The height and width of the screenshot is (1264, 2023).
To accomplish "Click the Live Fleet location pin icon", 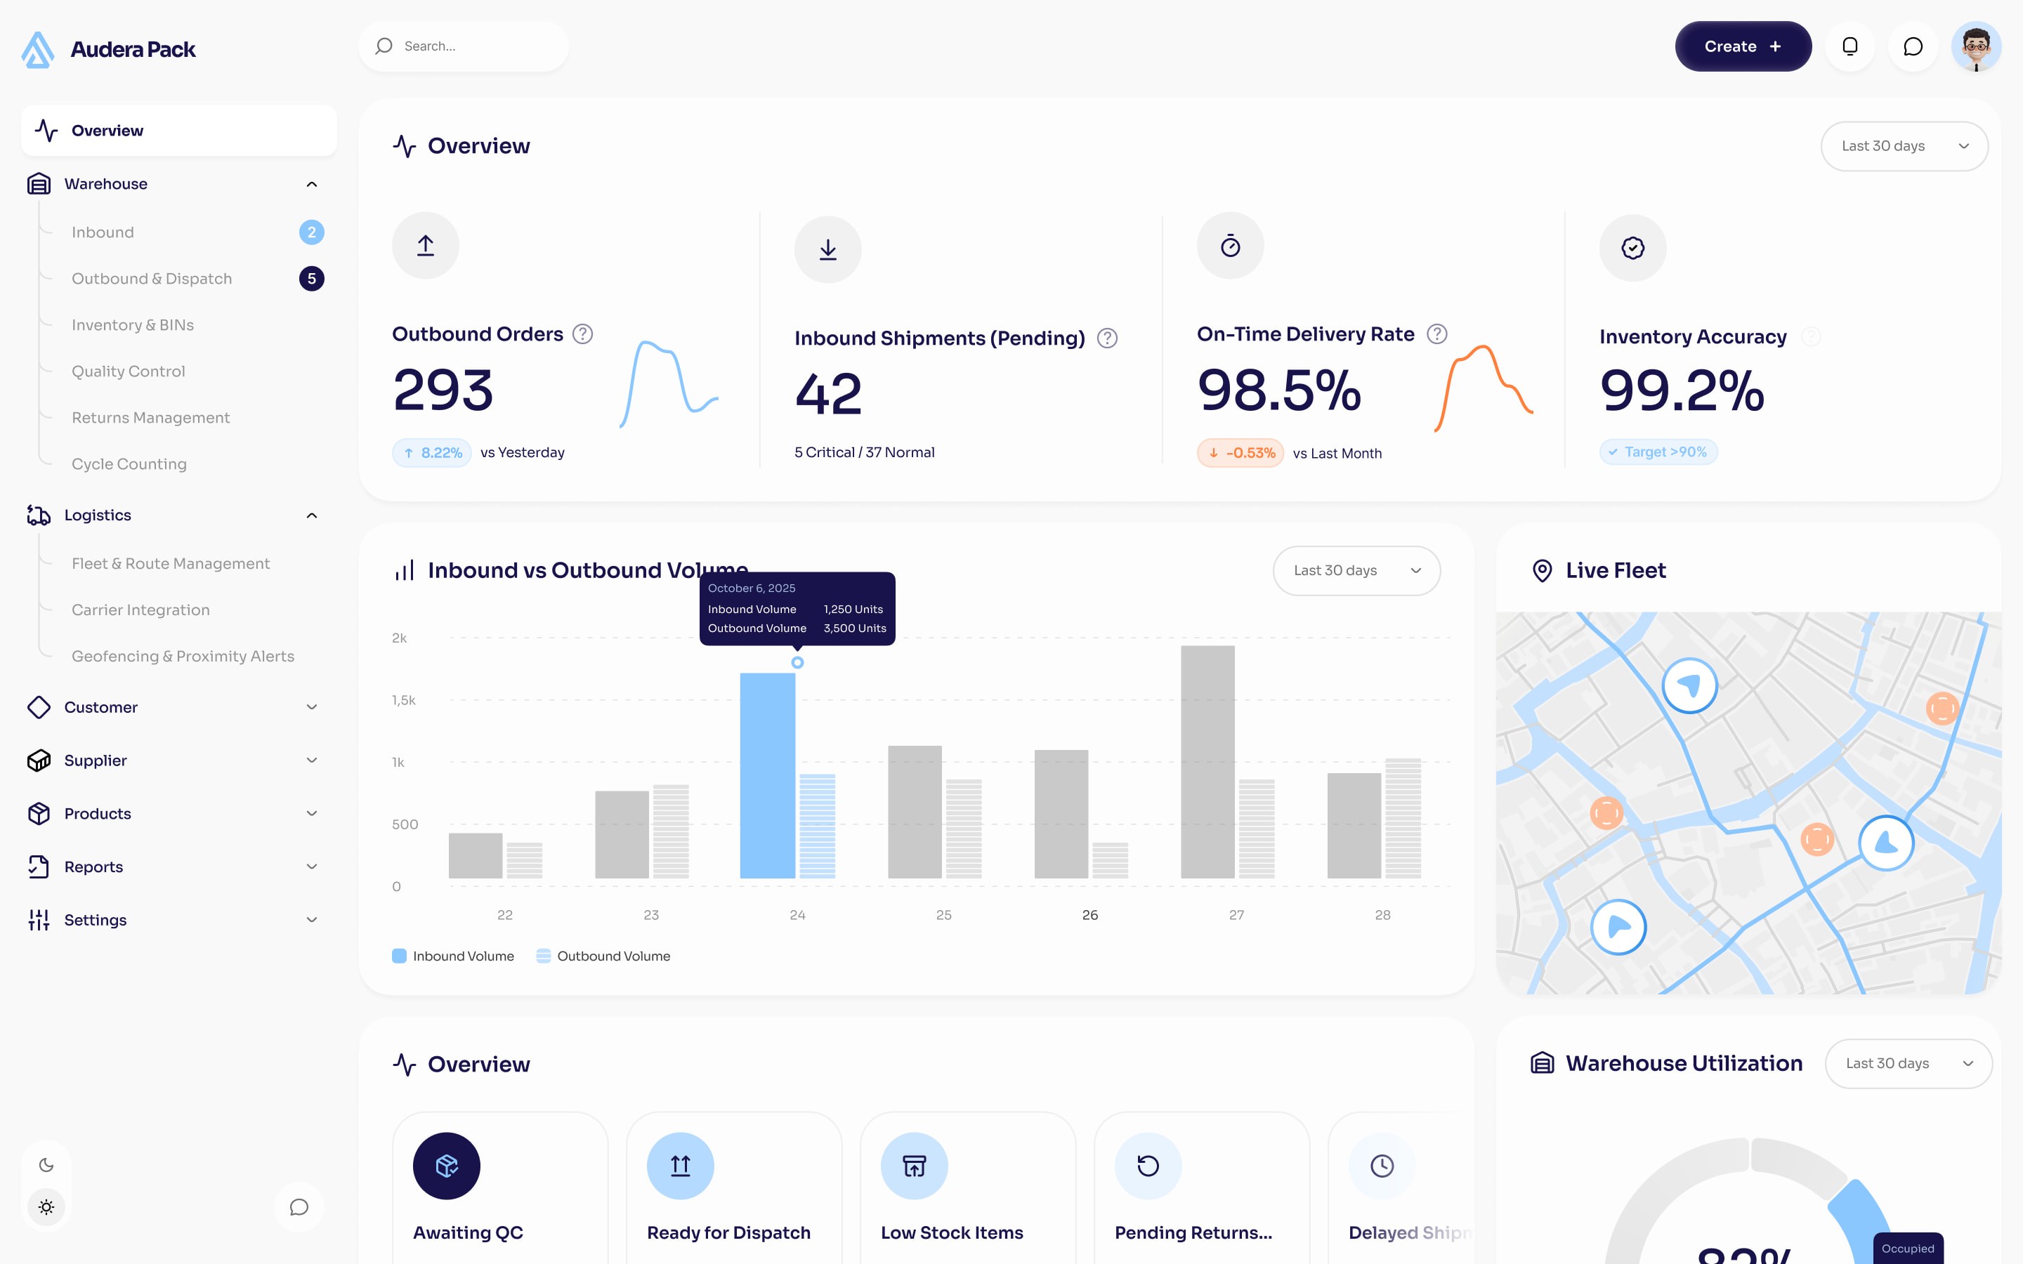I will [x=1543, y=571].
